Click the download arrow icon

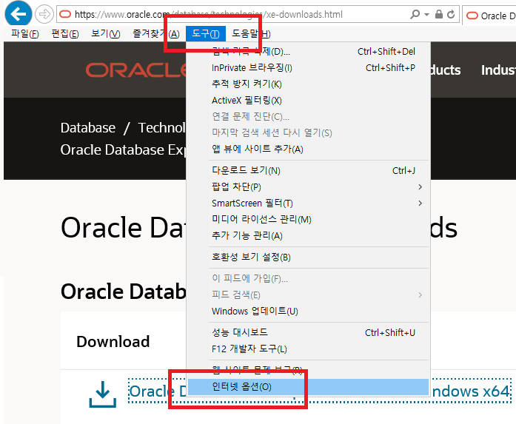[x=103, y=394]
